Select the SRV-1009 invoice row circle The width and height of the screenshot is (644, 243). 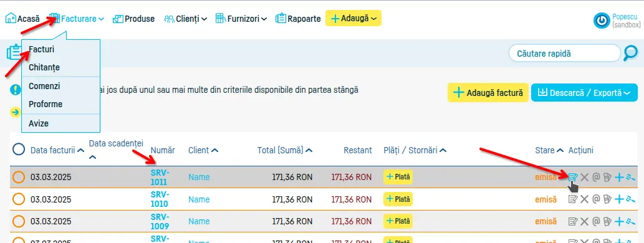coord(19,222)
